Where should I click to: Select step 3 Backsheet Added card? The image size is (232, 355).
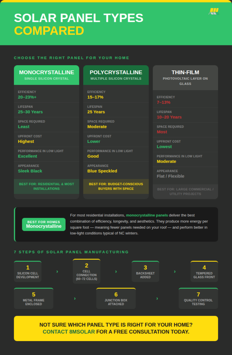145,271
